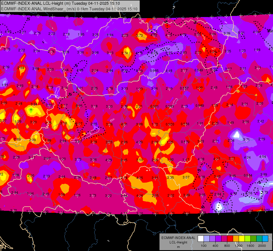The image size is (273, 251).
Task: Click the wind shear value 0.985
Action: (154, 71)
